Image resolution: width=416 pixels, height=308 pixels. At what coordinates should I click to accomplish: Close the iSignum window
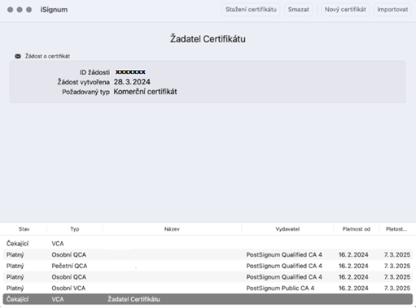point(11,10)
